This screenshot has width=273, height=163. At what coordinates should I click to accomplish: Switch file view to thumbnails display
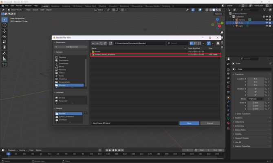pos(199,43)
